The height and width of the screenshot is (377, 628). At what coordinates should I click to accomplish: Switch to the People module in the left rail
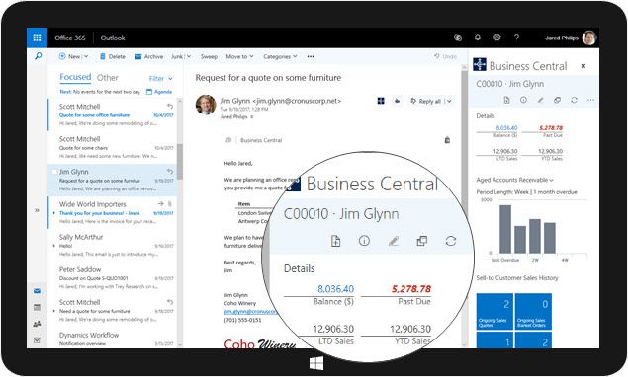click(37, 324)
